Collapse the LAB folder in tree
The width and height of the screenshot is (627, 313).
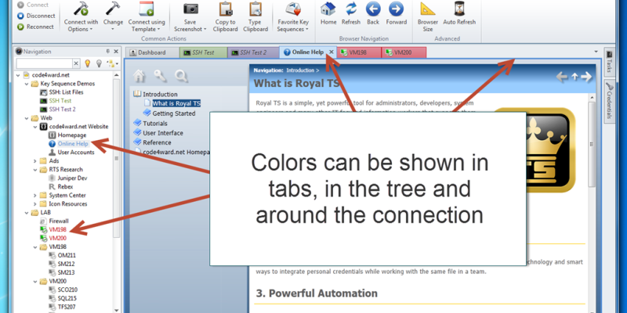[x=26, y=211]
